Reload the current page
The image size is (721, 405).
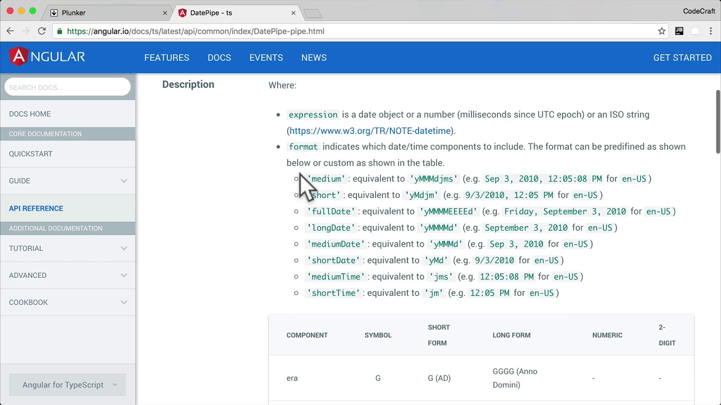coord(42,31)
